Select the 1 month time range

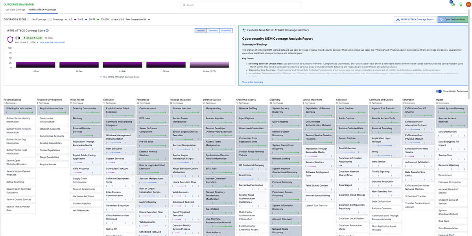pos(200,31)
